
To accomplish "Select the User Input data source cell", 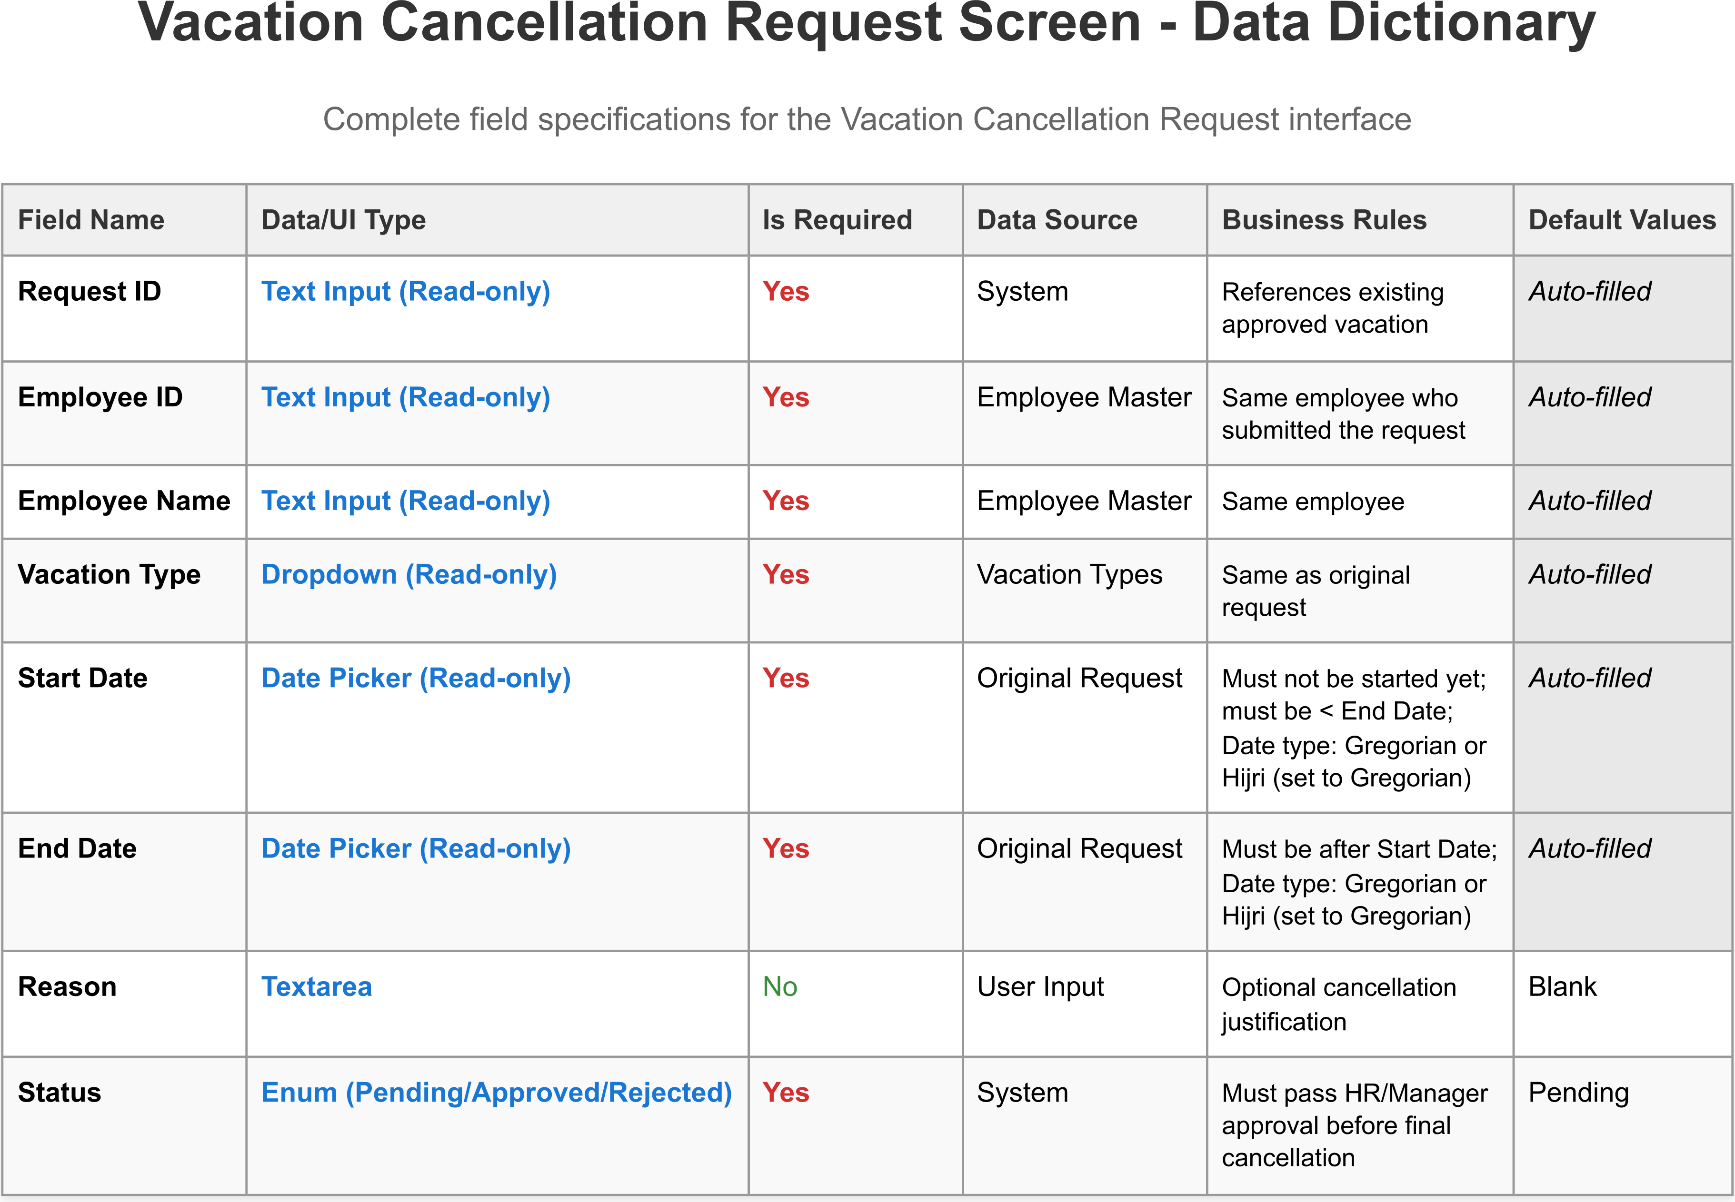I will tap(1040, 987).
